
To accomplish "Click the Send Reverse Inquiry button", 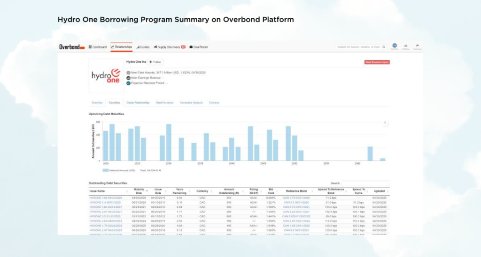I will pyautogui.click(x=377, y=62).
